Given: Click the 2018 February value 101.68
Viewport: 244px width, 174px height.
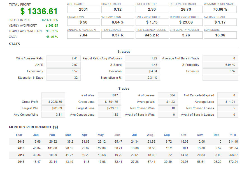Looking at the screenshot, I should (52, 148).
